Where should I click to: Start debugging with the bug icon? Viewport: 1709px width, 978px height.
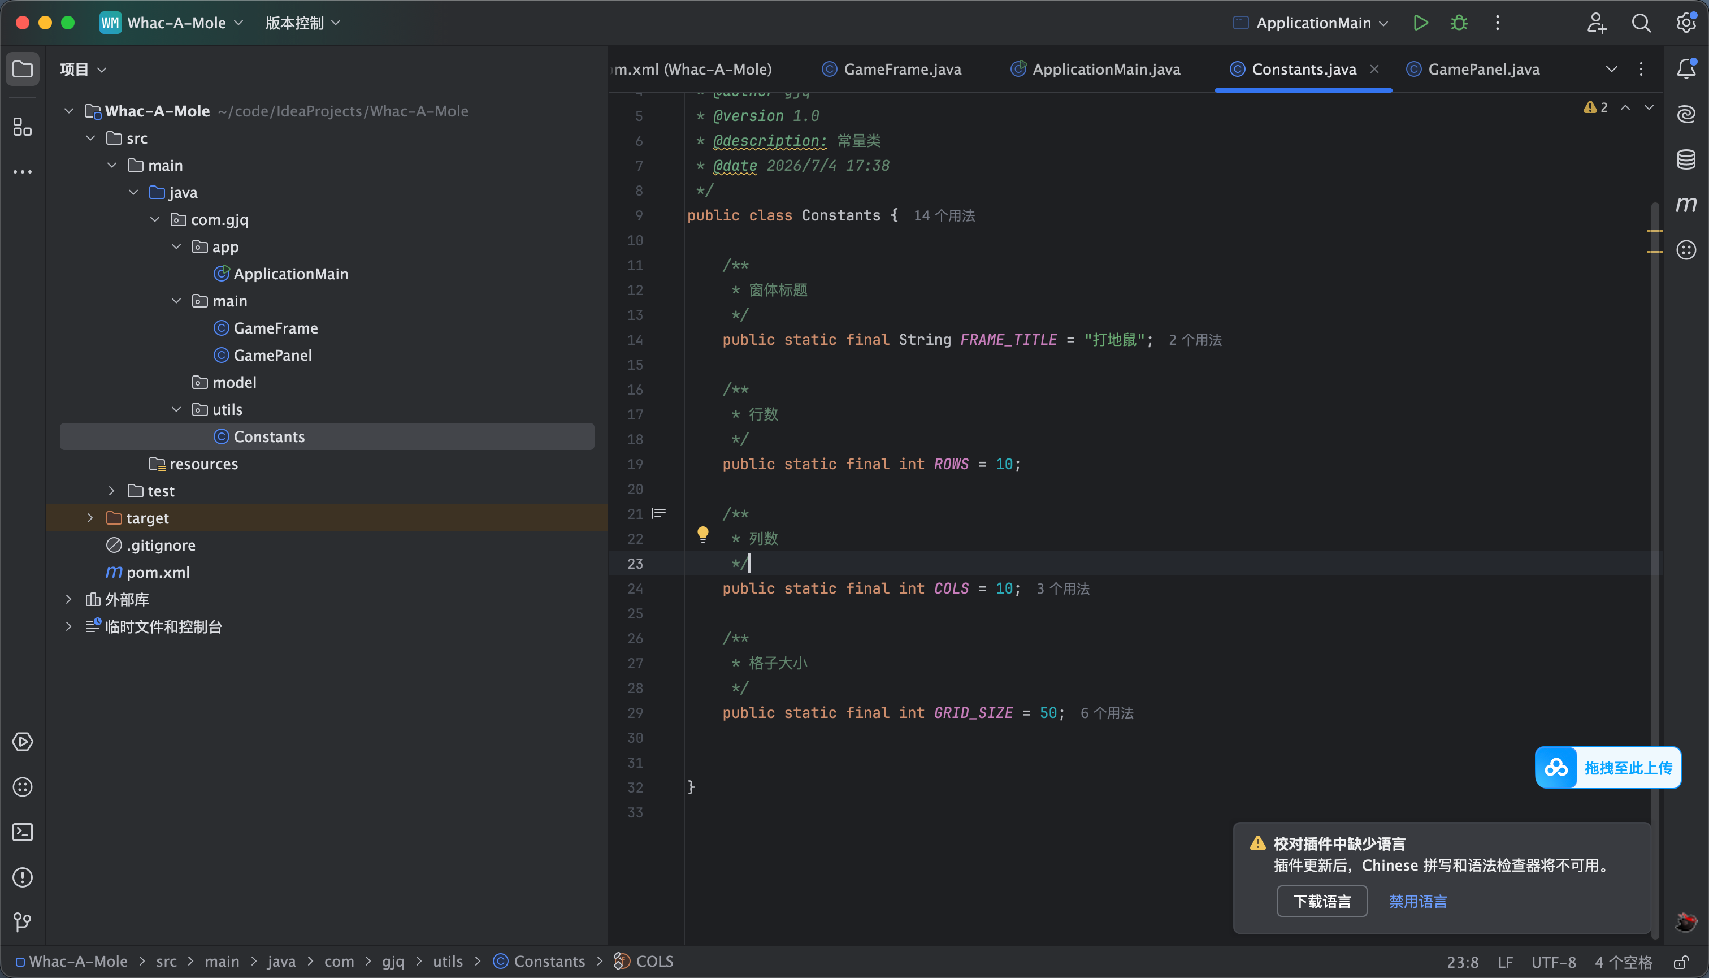click(x=1459, y=23)
